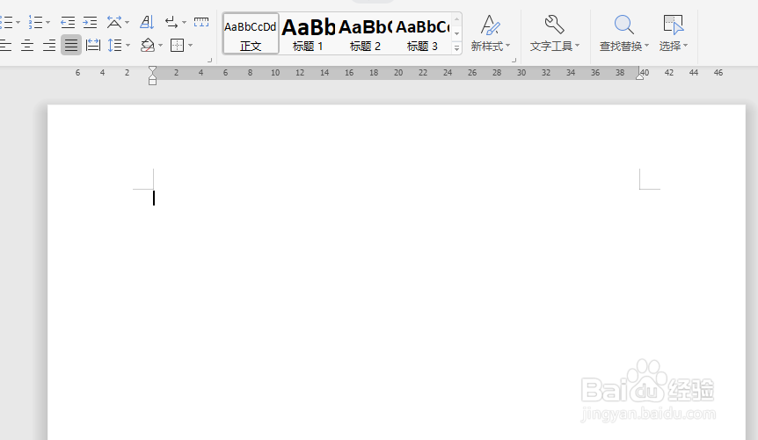This screenshot has height=440, width=758.
Task: Click the shading fill bucket icon
Action: (148, 46)
